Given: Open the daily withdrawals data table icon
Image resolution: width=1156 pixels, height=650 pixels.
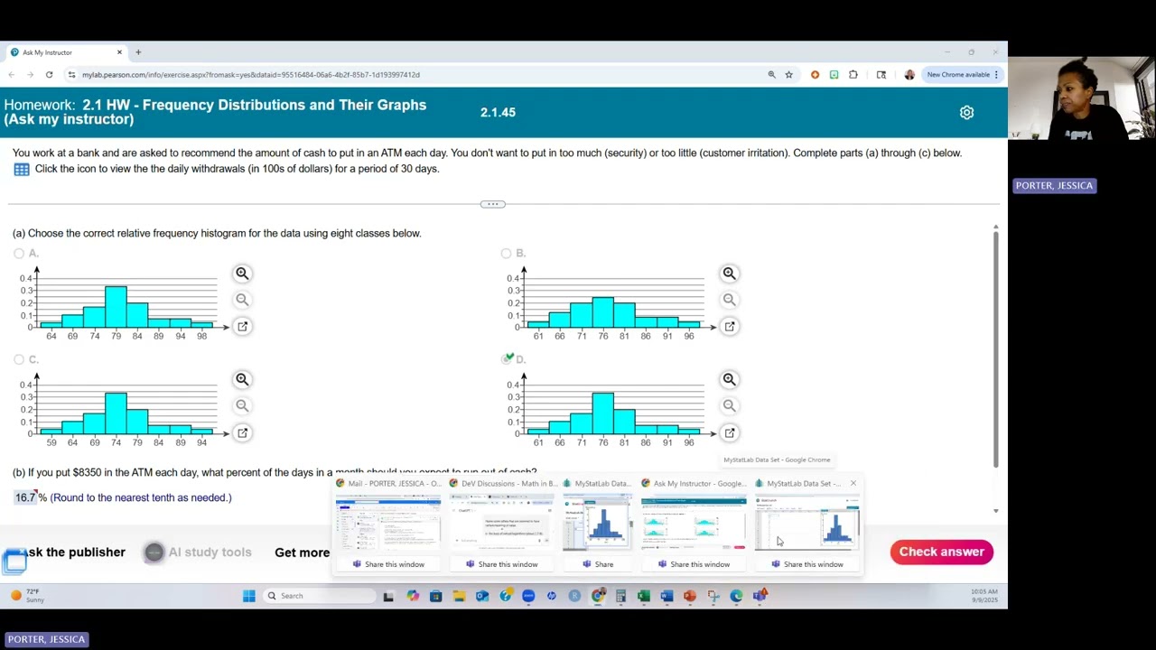Looking at the screenshot, I should (x=22, y=169).
